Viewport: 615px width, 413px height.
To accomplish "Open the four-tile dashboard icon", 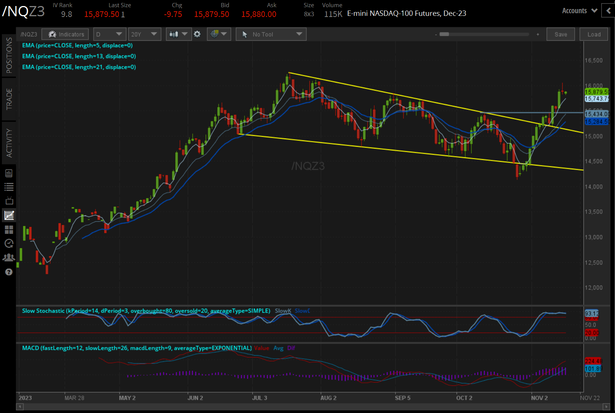I will pos(9,229).
